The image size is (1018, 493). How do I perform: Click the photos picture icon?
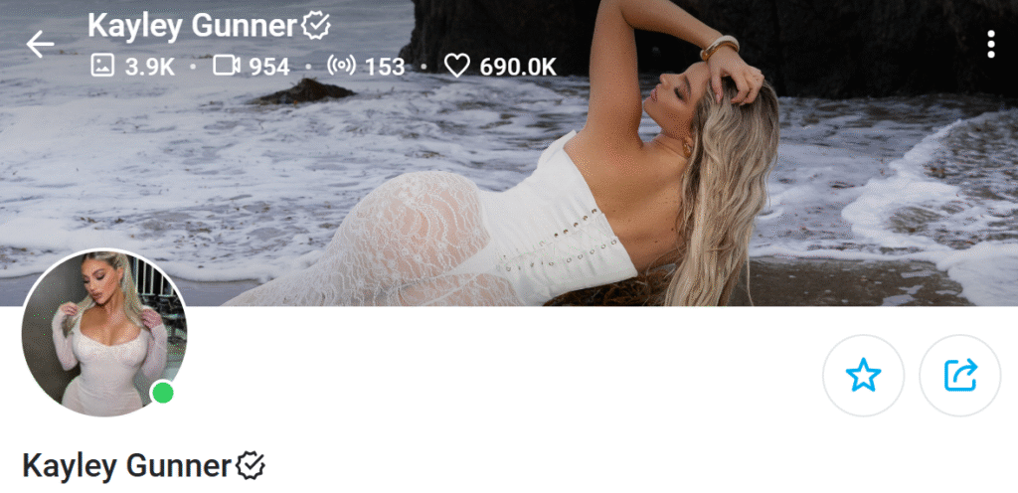coord(102,66)
